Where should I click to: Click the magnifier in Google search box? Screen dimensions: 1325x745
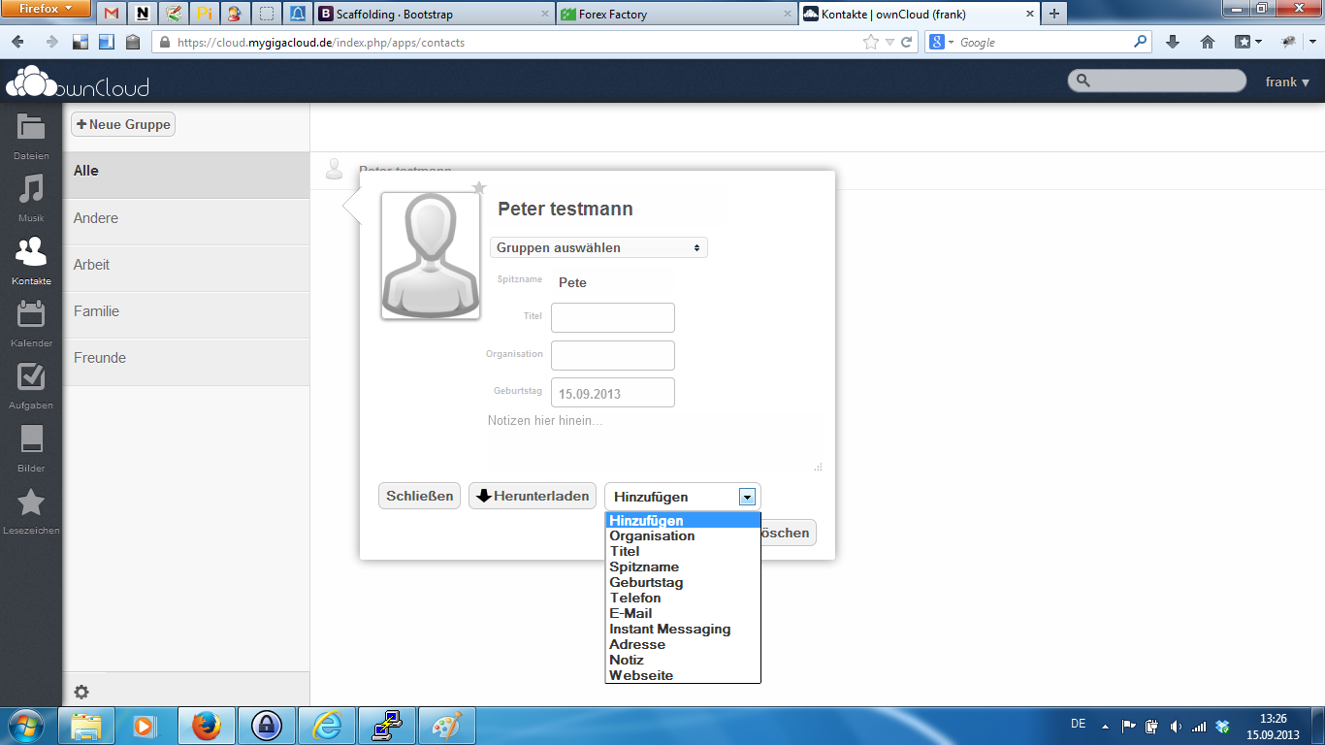click(x=1140, y=42)
